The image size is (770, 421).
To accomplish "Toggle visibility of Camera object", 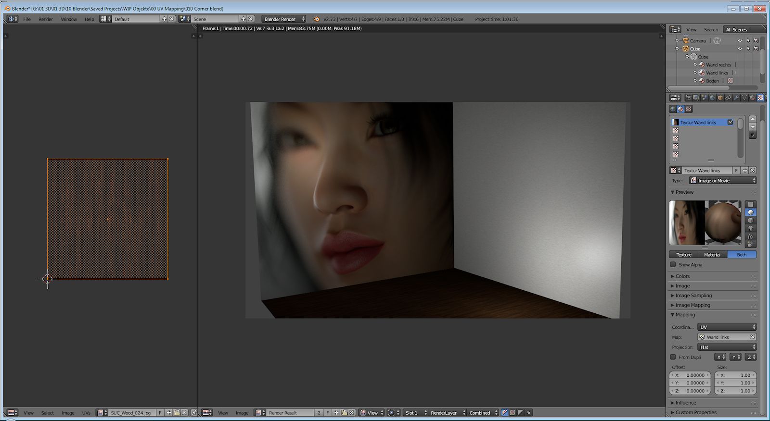I will click(740, 41).
